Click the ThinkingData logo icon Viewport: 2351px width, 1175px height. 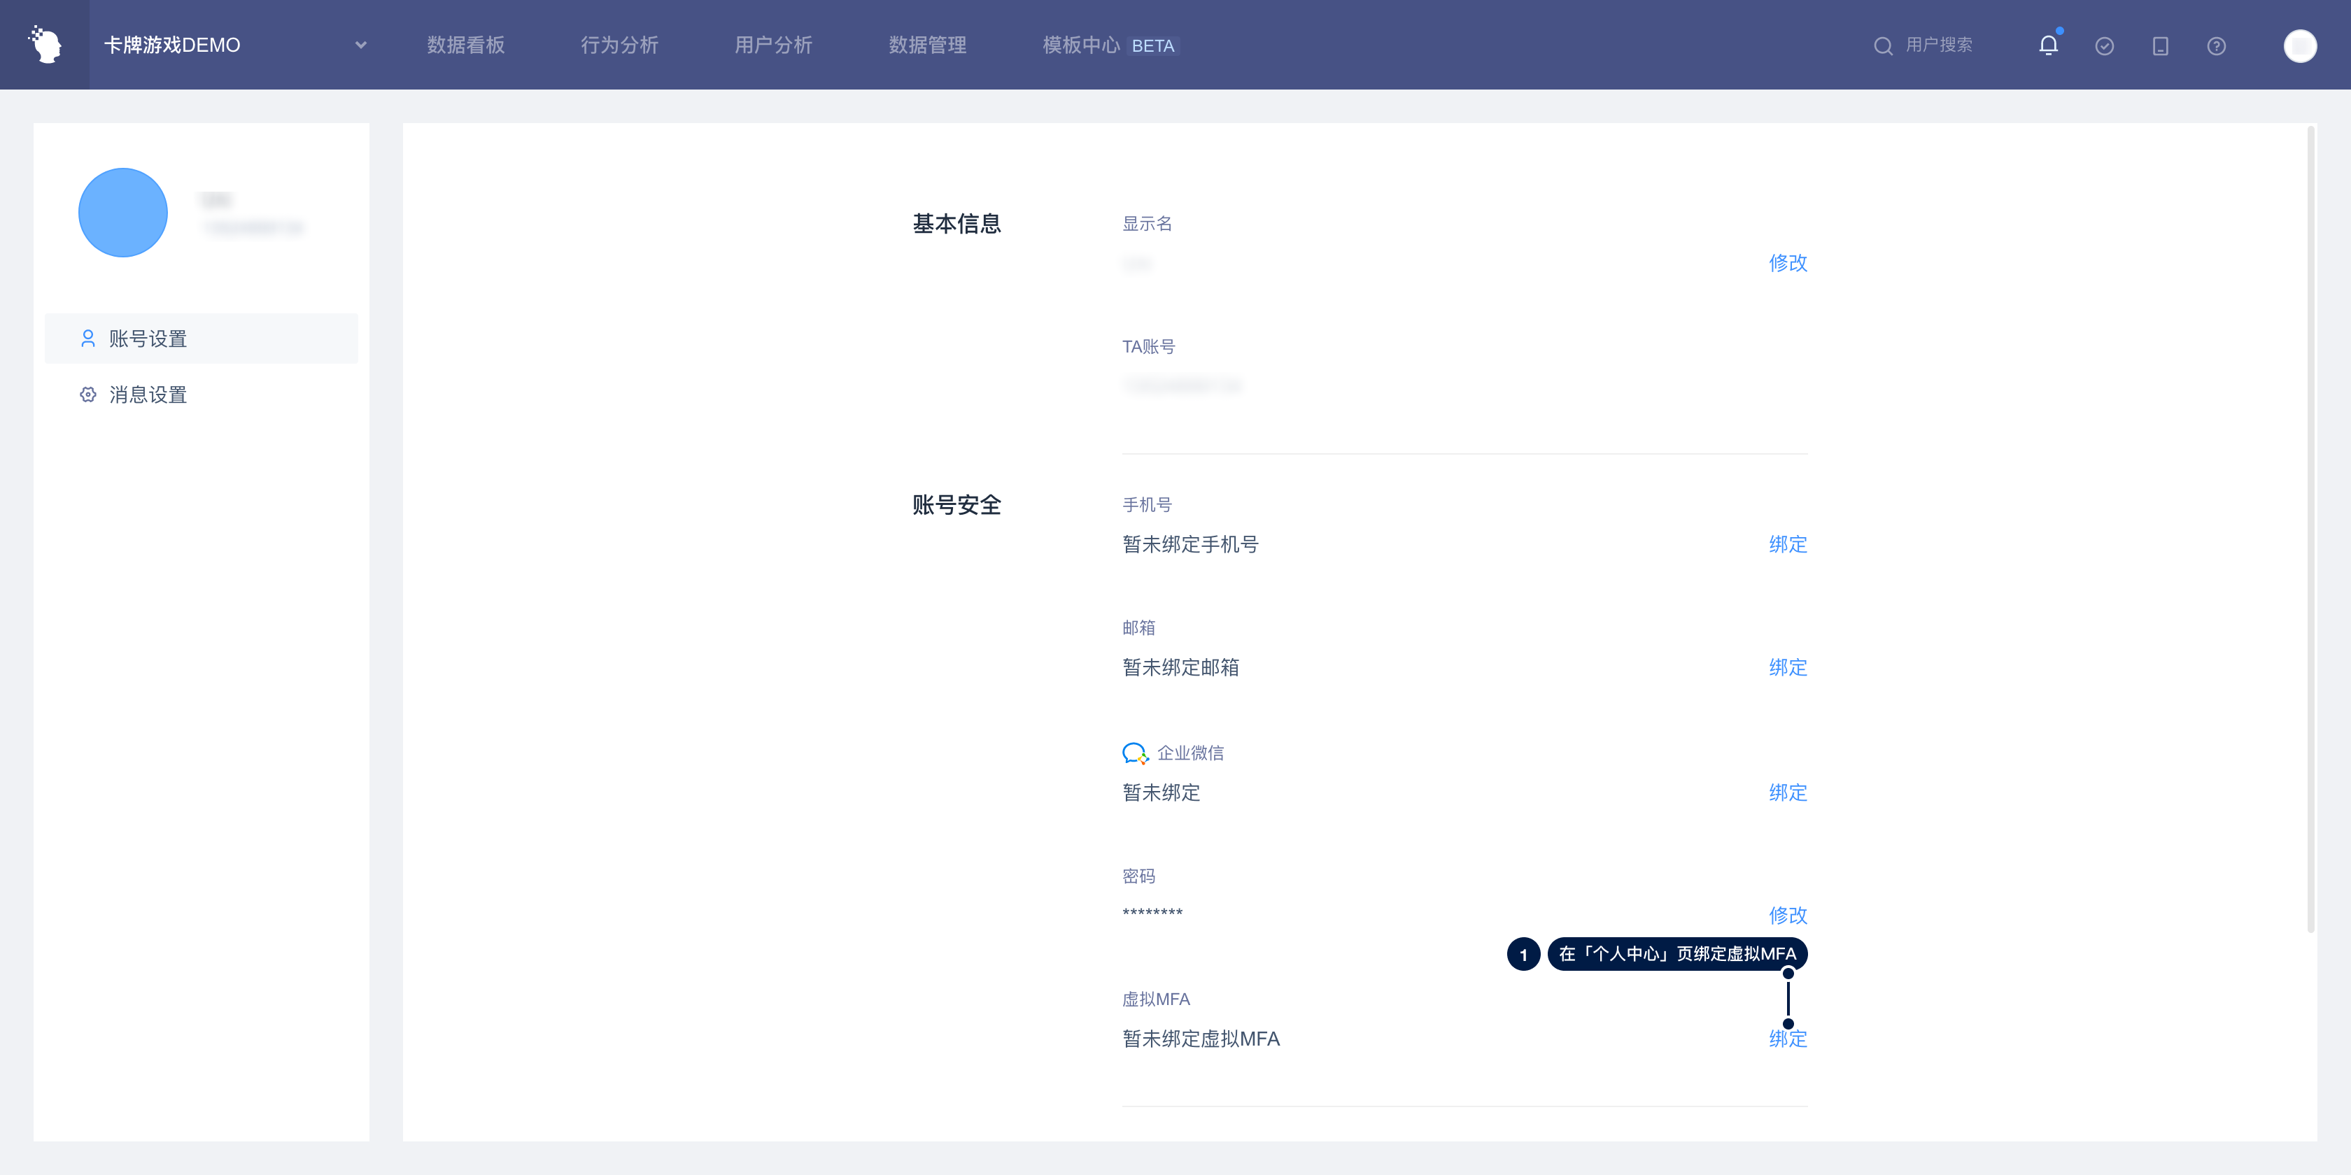[45, 45]
